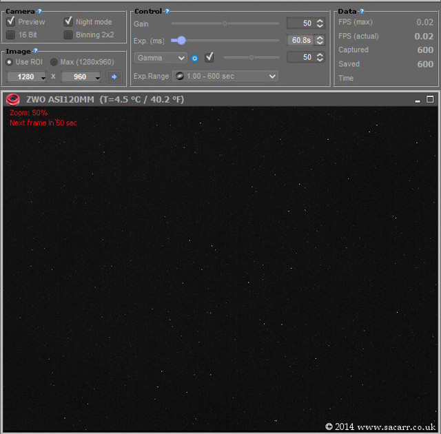
Task: Click the red ZWO camera logo icon
Action: (x=12, y=99)
